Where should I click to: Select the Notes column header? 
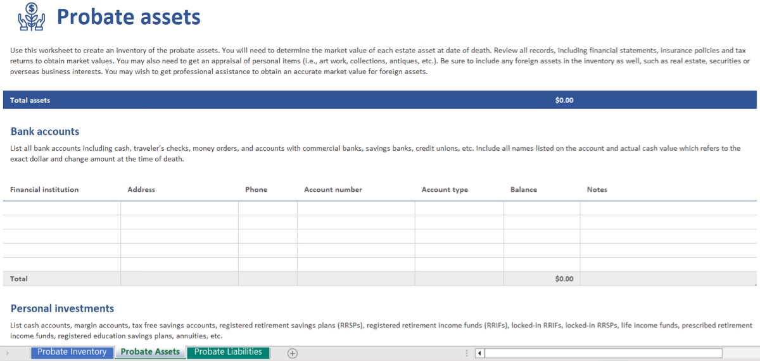597,189
